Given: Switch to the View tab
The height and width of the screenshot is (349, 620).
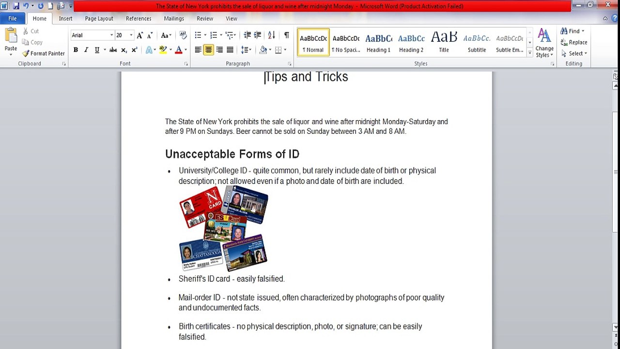Looking at the screenshot, I should (x=232, y=18).
